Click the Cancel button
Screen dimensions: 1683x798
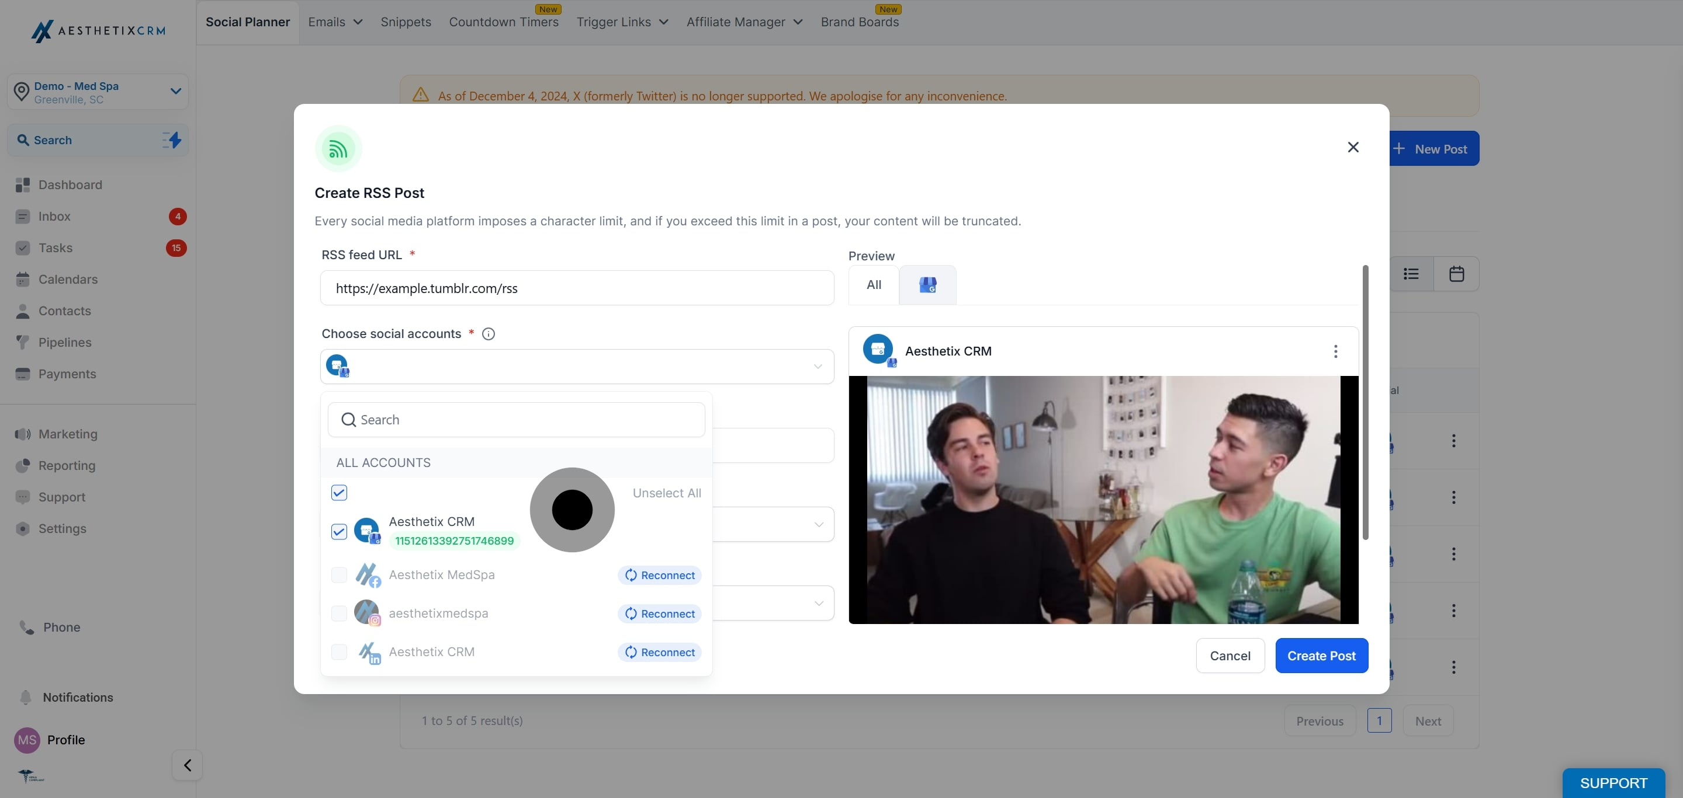(x=1230, y=656)
